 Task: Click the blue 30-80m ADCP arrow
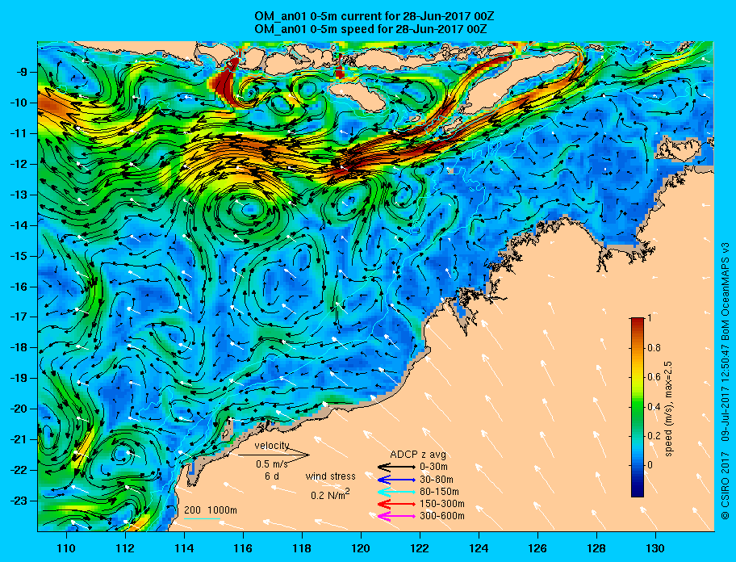tap(396, 480)
